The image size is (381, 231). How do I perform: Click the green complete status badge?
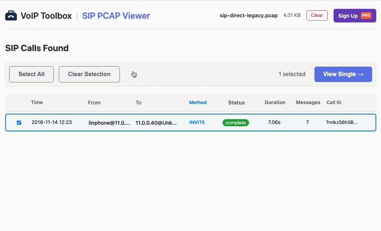pos(235,122)
